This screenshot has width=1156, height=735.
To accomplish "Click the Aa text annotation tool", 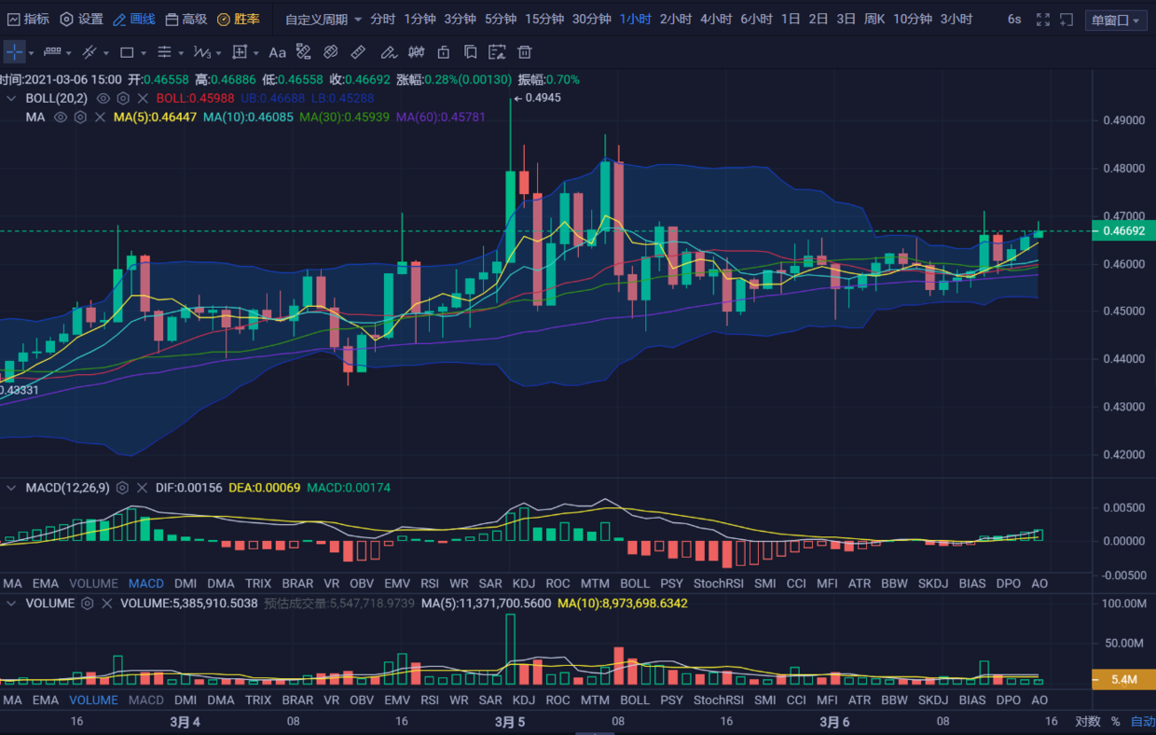I will (277, 52).
